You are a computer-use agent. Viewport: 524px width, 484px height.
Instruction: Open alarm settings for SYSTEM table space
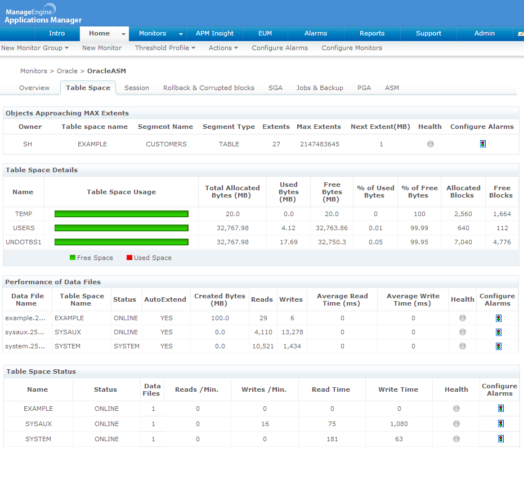500,439
